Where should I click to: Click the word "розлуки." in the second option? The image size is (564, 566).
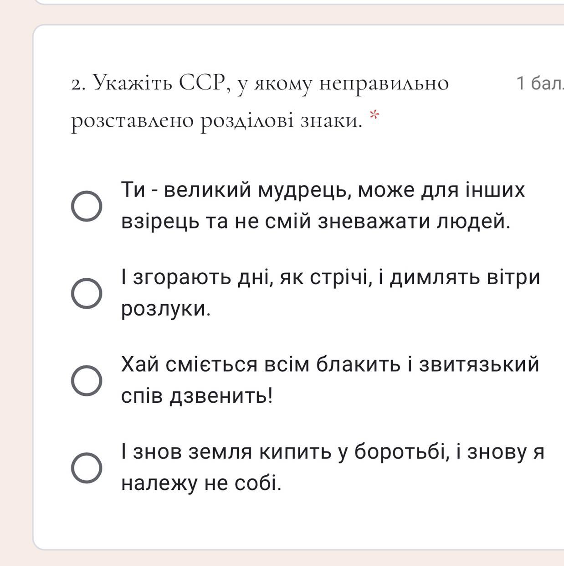click(166, 309)
